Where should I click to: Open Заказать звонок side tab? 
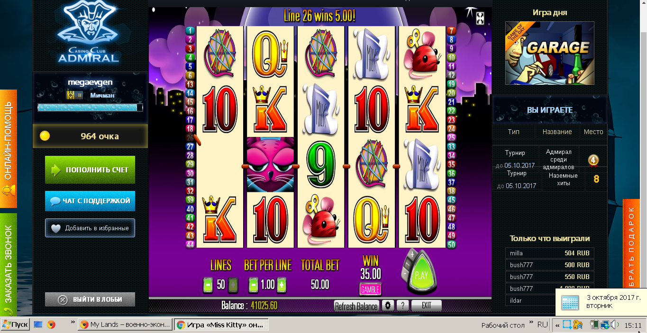pyautogui.click(x=8, y=264)
